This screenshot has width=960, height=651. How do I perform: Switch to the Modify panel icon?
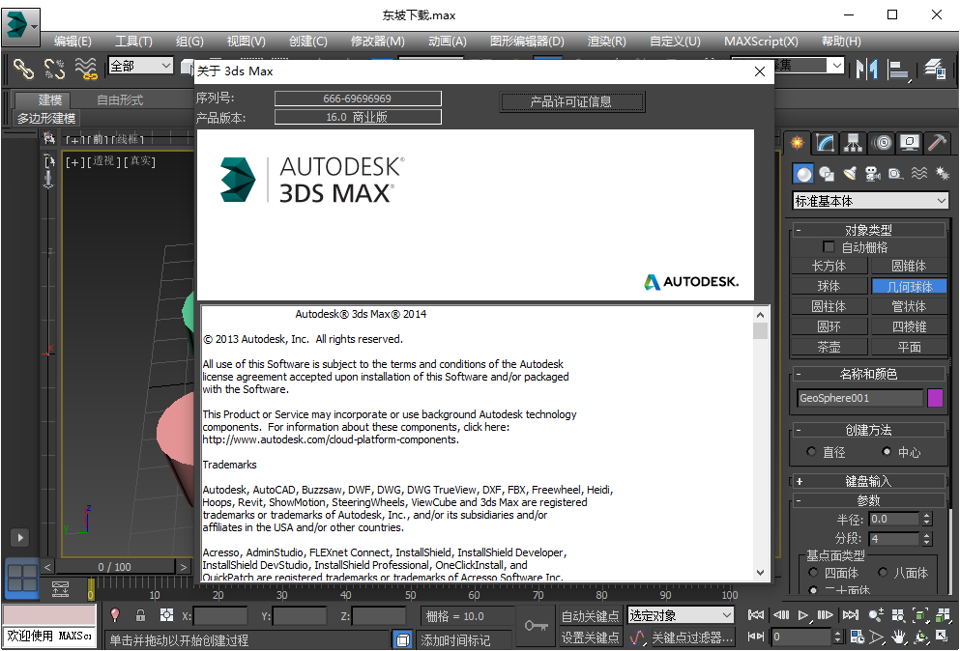coord(825,143)
